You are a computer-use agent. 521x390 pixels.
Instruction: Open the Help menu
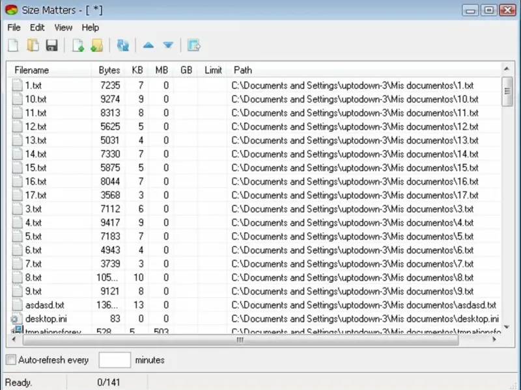(x=91, y=27)
